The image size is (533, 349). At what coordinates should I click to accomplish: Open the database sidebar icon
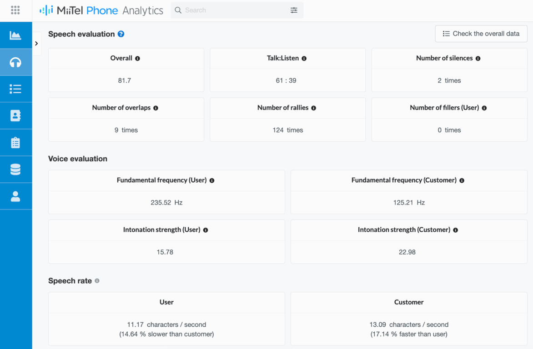tap(15, 170)
